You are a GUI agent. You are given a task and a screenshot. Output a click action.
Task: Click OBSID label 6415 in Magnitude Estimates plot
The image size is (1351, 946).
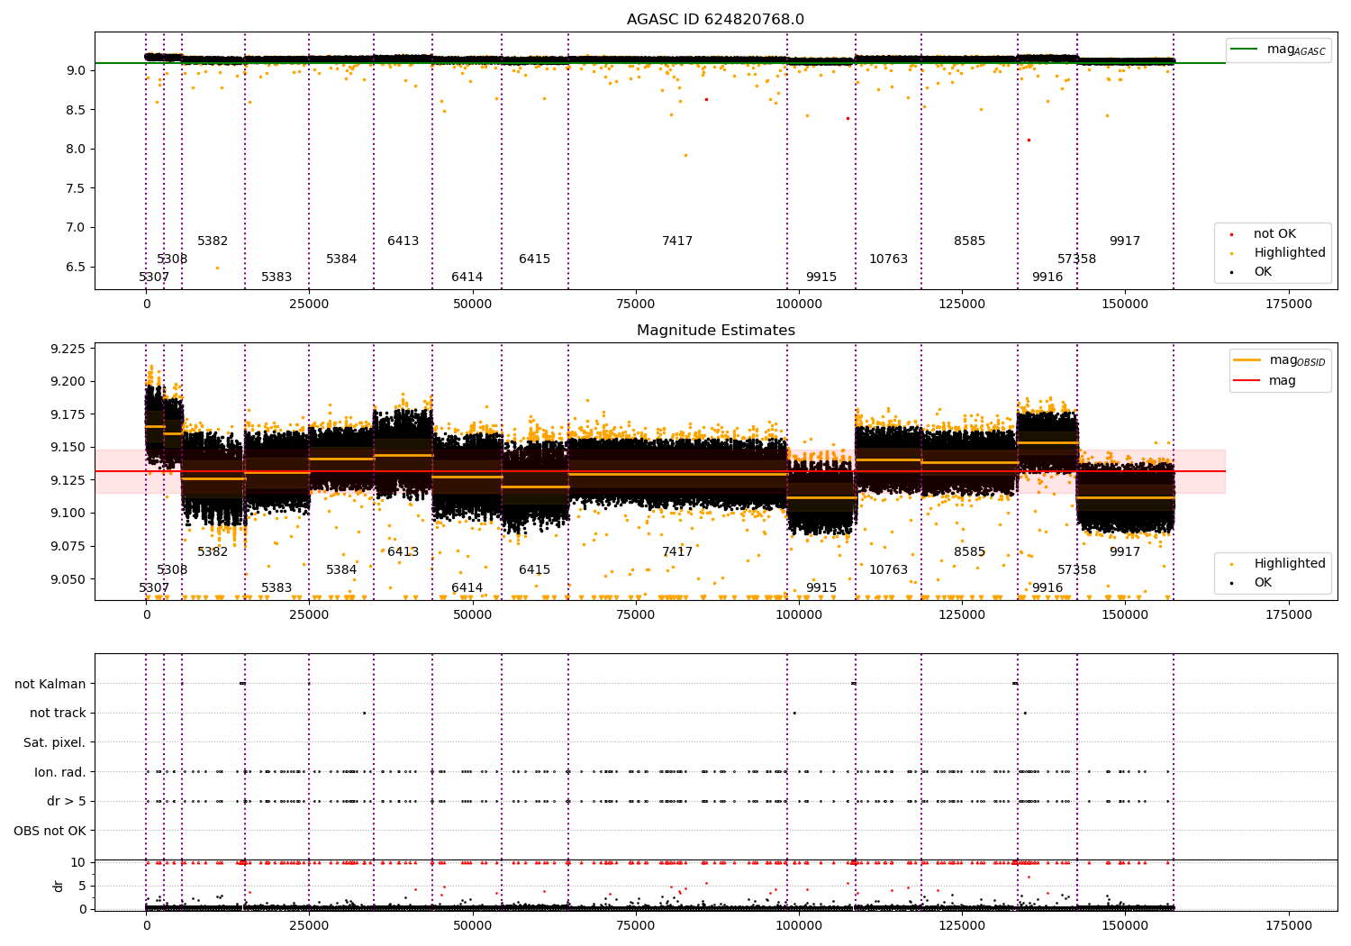(535, 570)
